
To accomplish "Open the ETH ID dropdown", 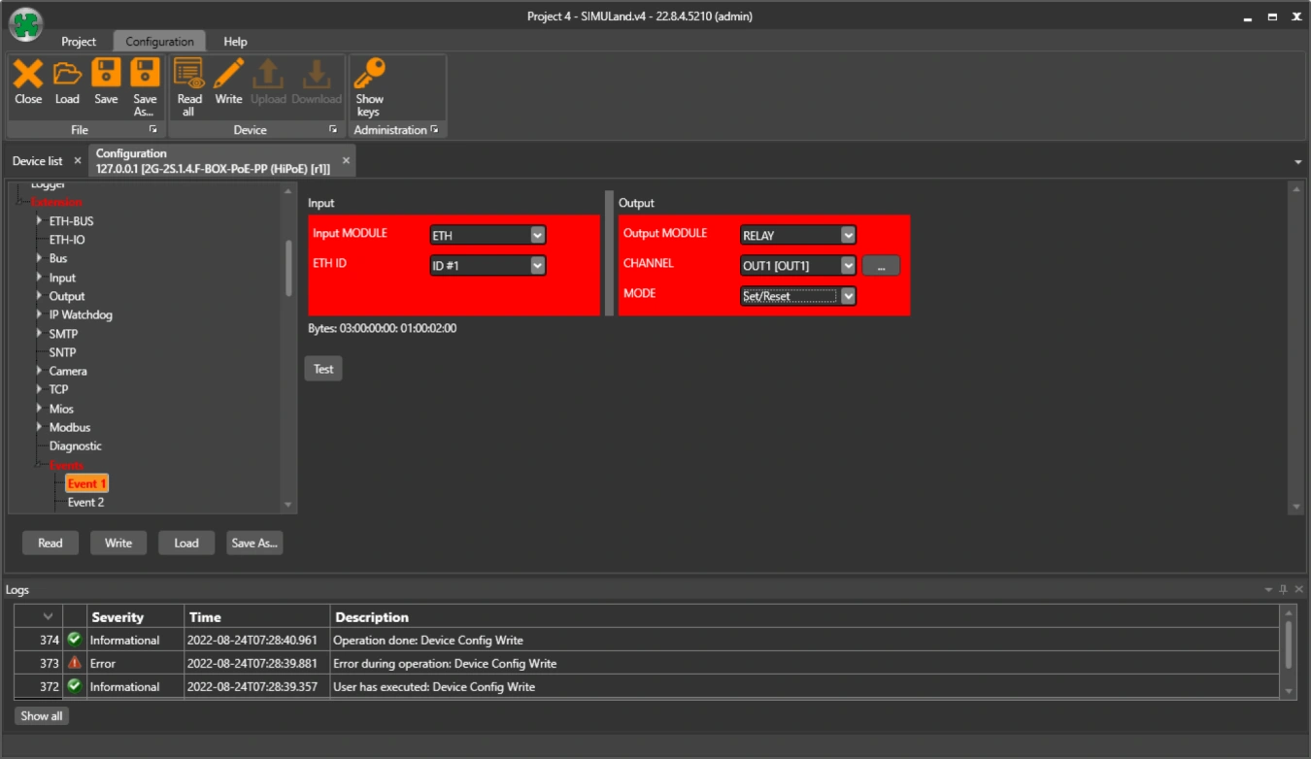I will (538, 265).
